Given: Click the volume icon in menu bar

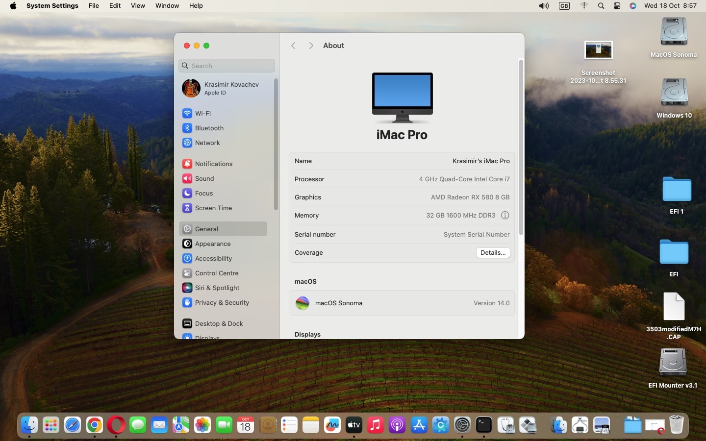Looking at the screenshot, I should click(544, 6).
